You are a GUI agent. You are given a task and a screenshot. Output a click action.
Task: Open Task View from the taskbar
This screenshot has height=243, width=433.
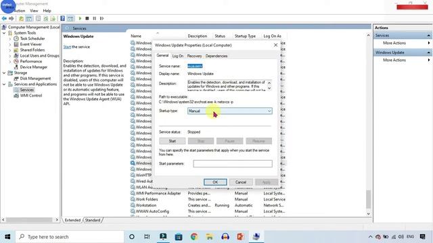click(147, 237)
